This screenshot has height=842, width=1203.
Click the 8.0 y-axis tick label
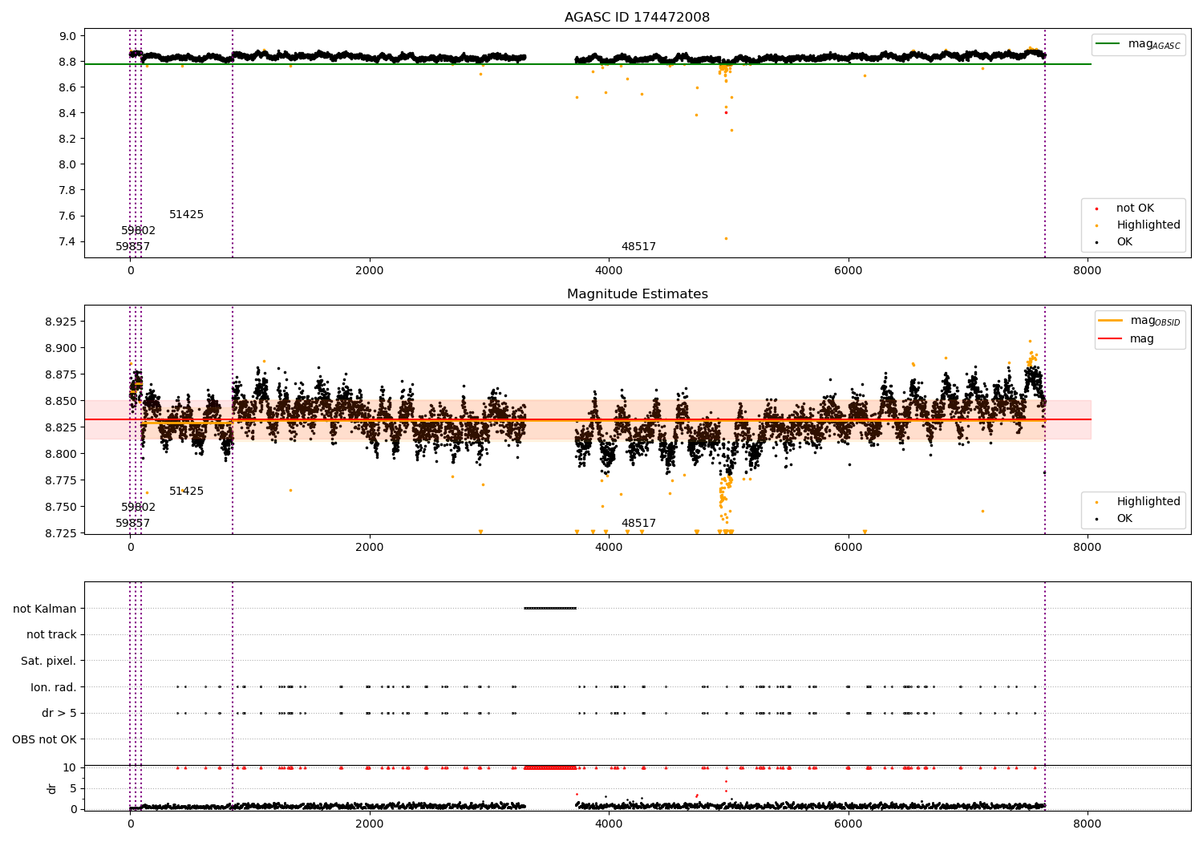tap(69, 164)
